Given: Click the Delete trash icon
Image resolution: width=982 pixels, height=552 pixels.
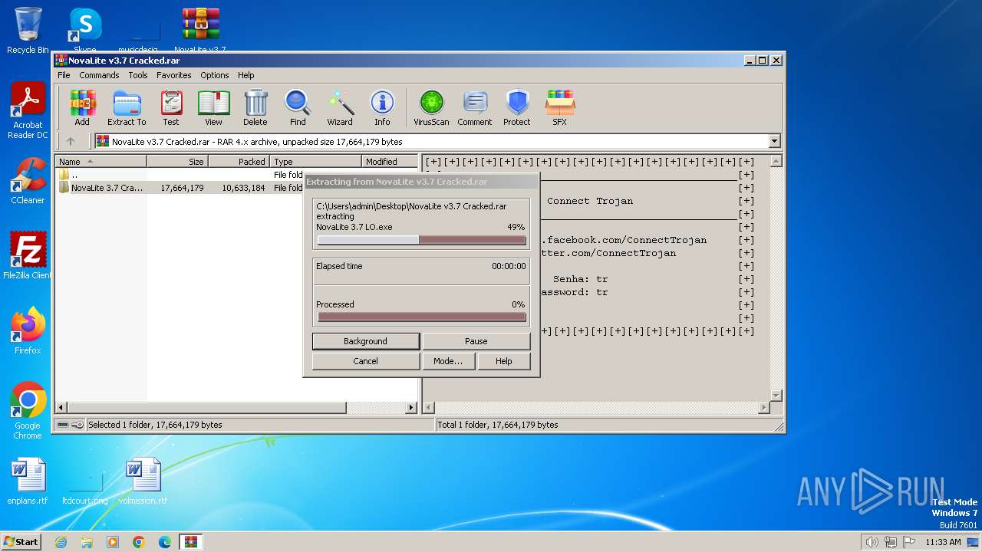Looking at the screenshot, I should coord(255,107).
